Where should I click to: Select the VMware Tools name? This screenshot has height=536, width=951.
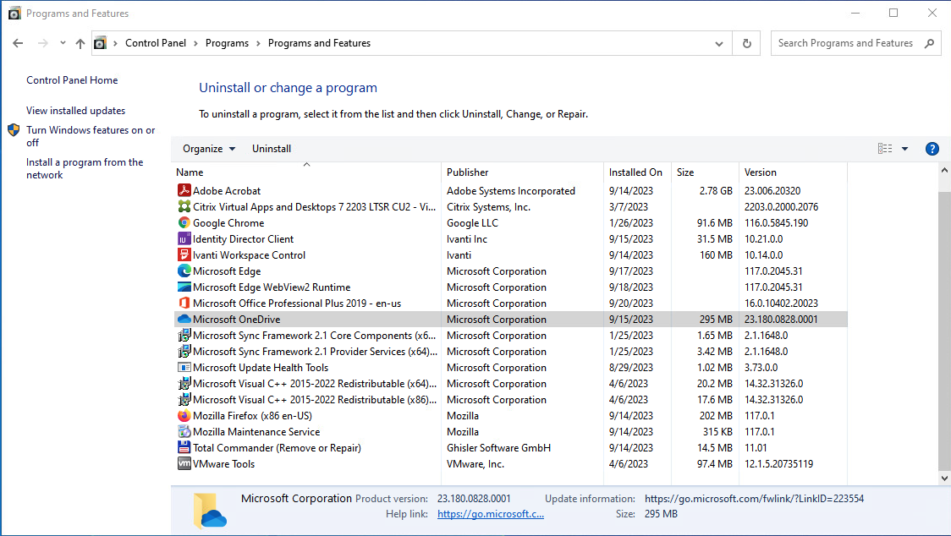[x=223, y=464]
